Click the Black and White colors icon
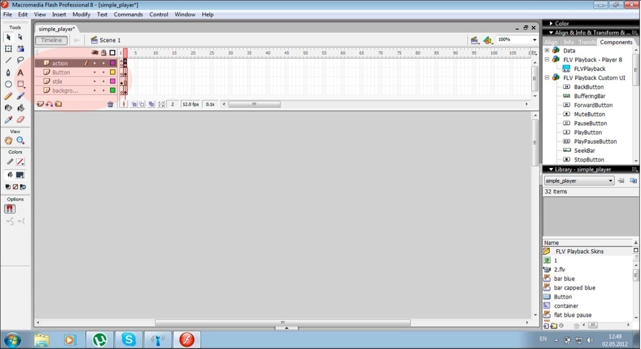Screen dimensions: 641x349 coord(8,187)
